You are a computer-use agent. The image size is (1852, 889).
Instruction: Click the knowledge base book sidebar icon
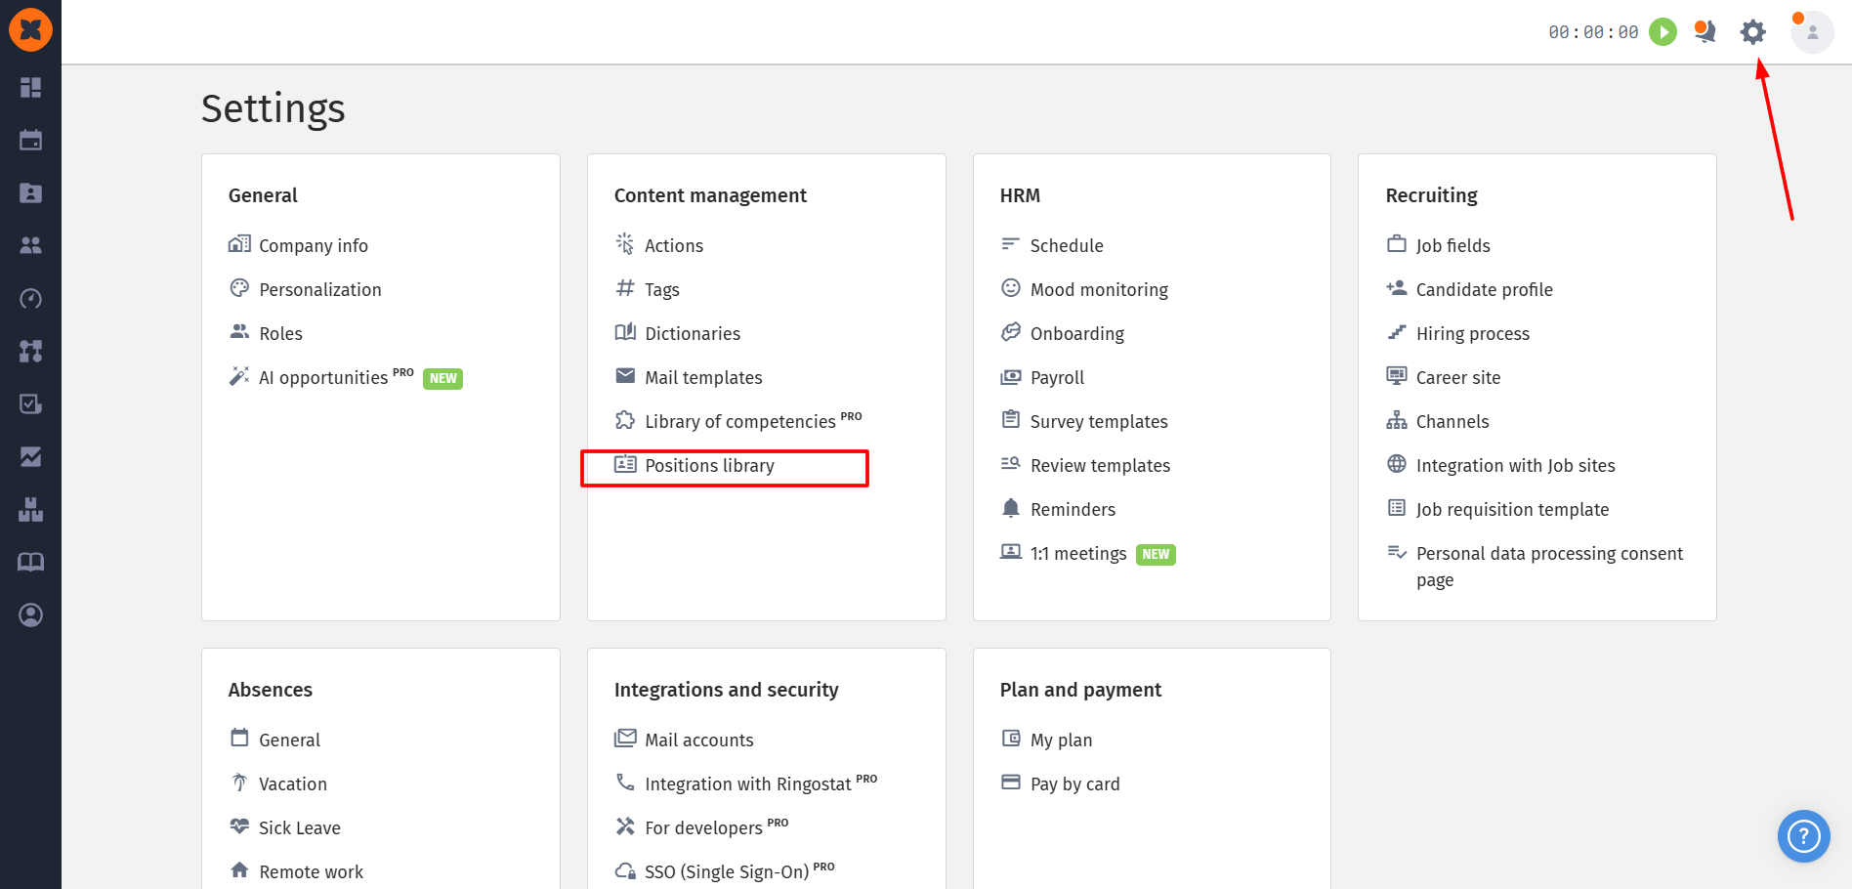pos(30,563)
